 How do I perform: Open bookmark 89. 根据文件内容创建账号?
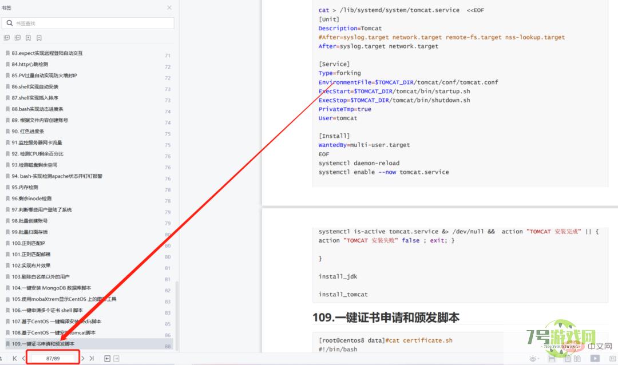point(40,120)
